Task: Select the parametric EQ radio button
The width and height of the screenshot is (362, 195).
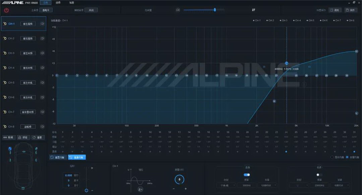Action: pyautogui.click(x=347, y=157)
